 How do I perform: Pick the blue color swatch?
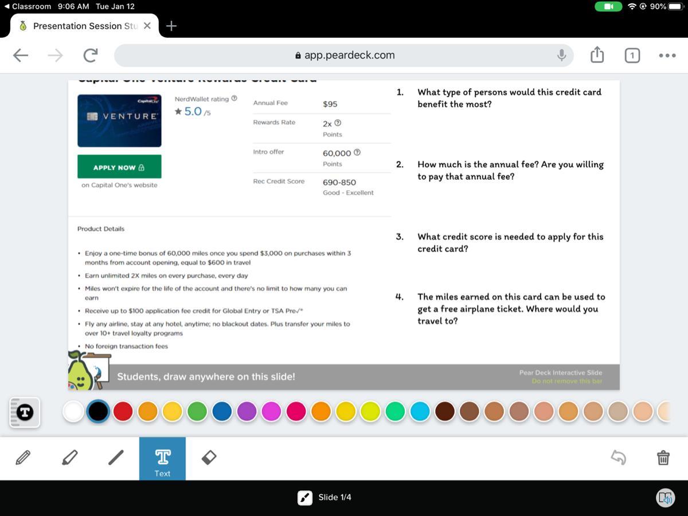[222, 412]
